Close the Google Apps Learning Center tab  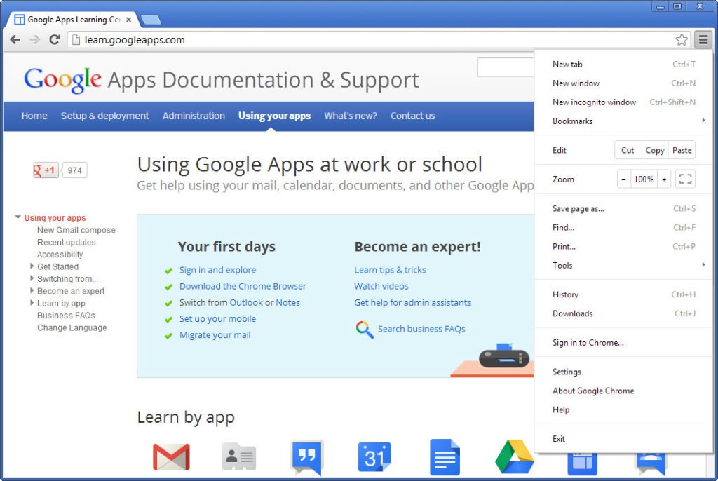tap(129, 20)
